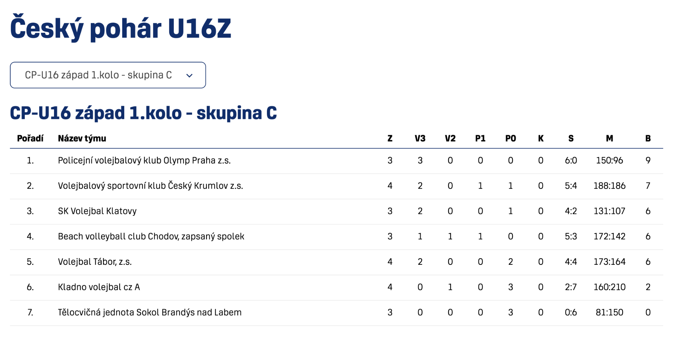Click the P0 column header
This screenshot has width=678, height=340.
[510, 138]
